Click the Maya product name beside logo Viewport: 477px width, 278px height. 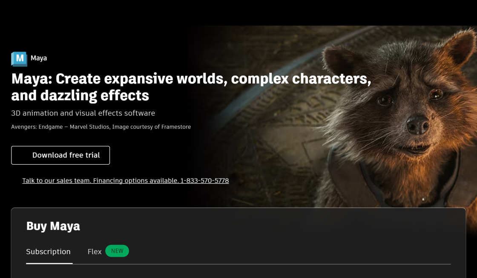click(x=39, y=58)
